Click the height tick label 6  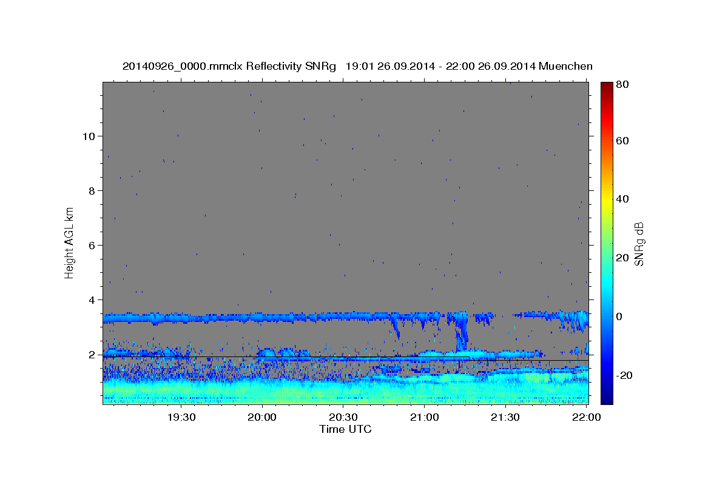coord(92,245)
